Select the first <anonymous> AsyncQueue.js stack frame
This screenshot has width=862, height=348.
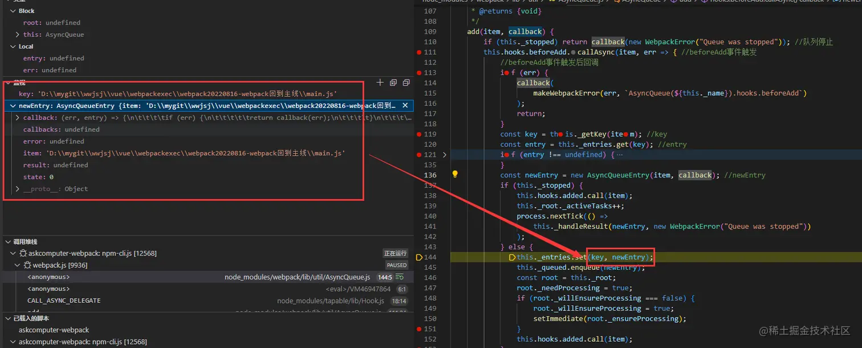(x=208, y=277)
